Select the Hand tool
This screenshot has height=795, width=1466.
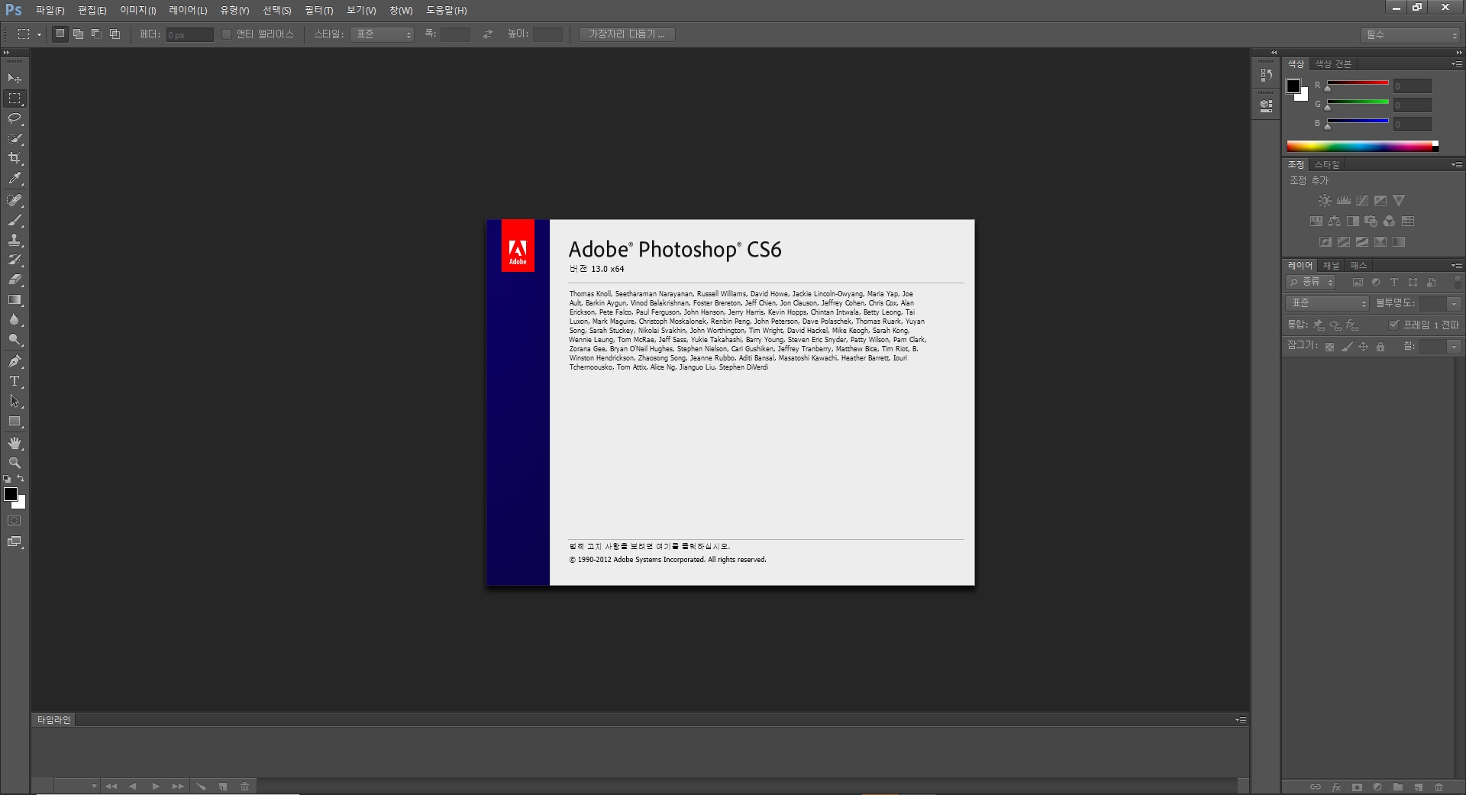click(x=15, y=443)
